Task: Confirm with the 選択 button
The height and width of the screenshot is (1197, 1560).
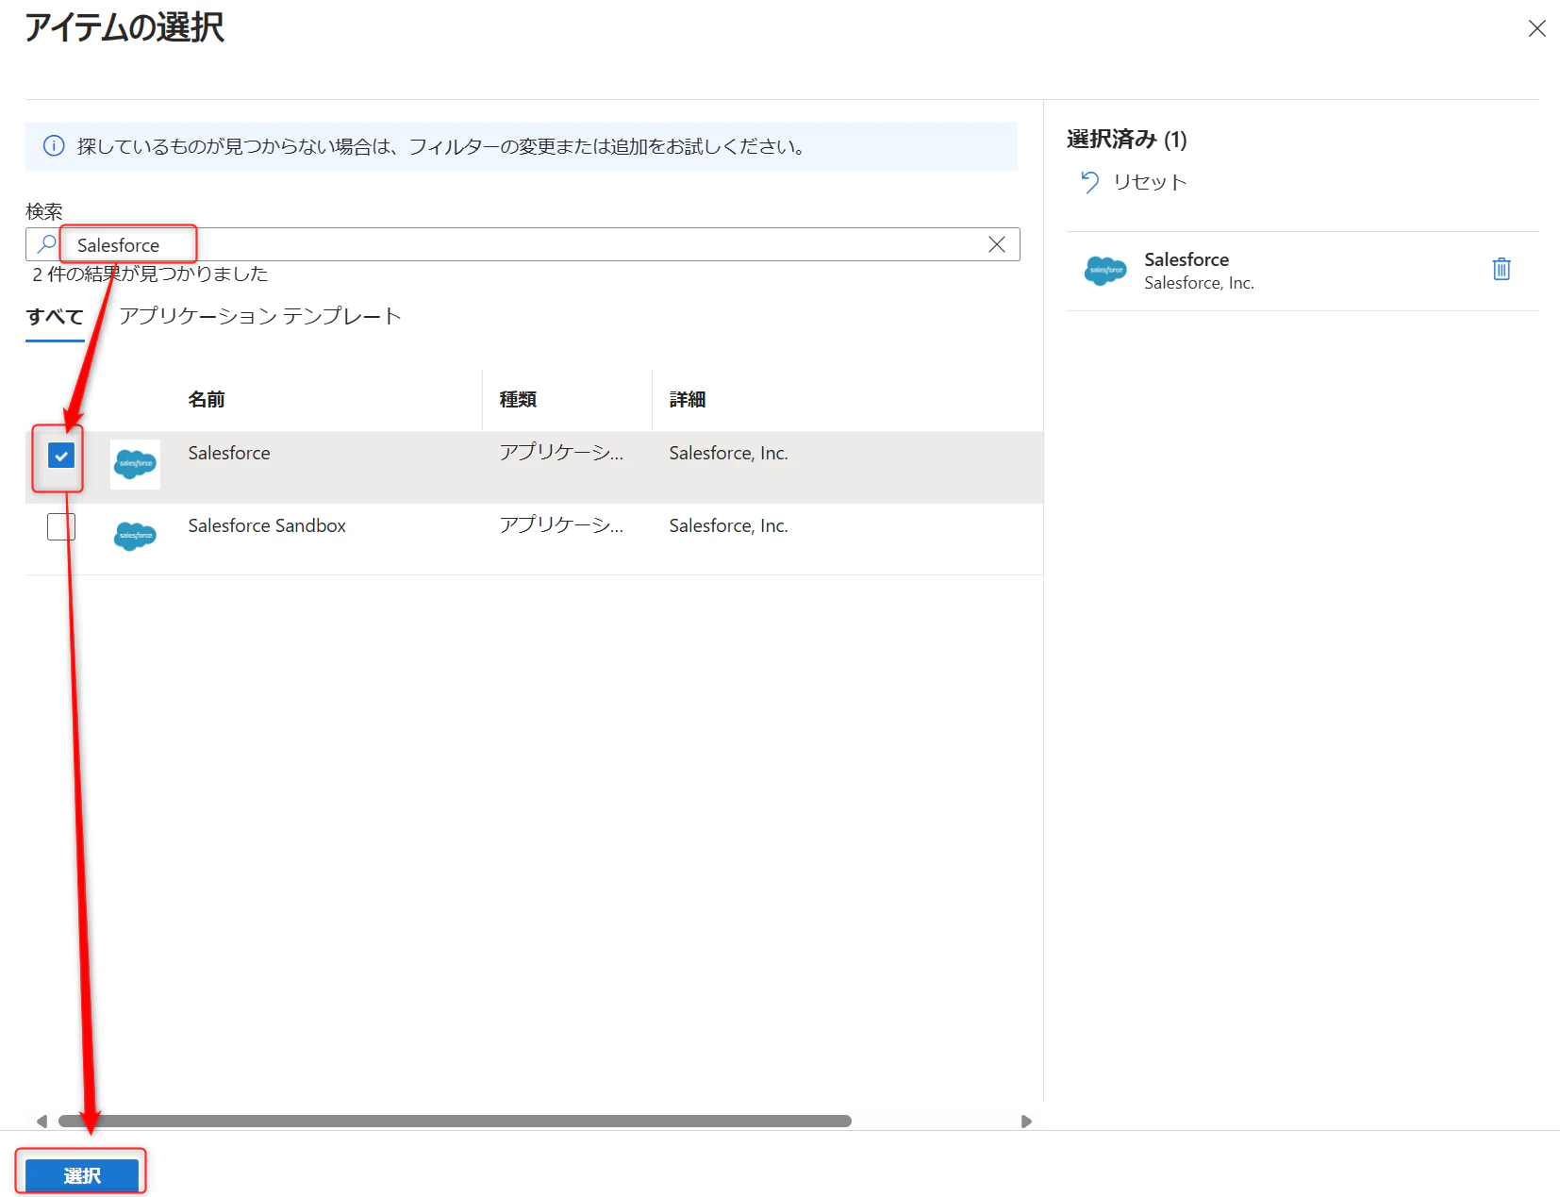Action: [82, 1175]
